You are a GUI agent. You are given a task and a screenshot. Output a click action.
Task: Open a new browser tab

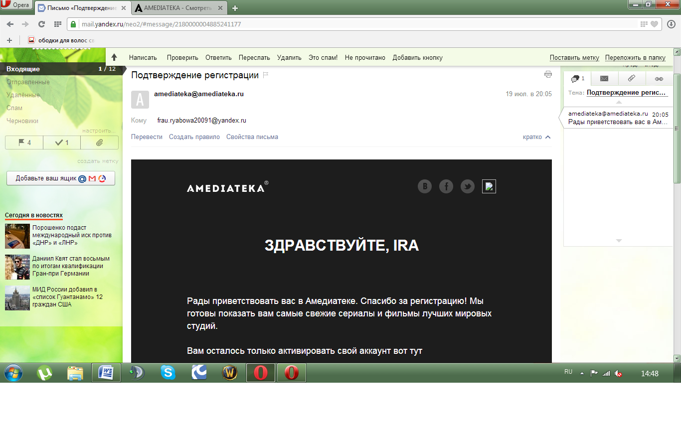(x=235, y=8)
